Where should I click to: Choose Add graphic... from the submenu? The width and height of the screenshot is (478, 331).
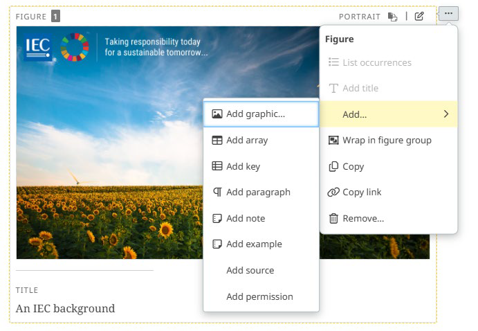click(x=261, y=114)
